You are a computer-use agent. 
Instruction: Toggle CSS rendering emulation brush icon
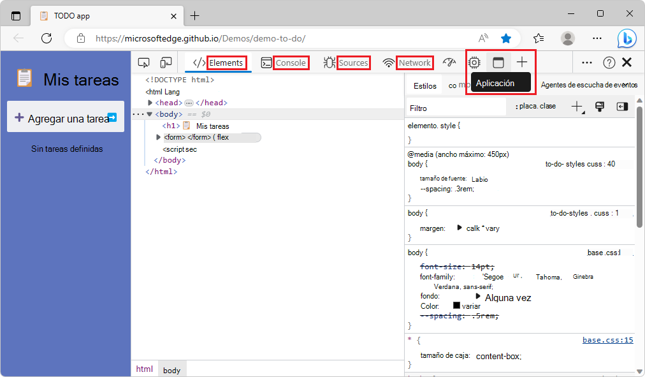click(x=600, y=107)
